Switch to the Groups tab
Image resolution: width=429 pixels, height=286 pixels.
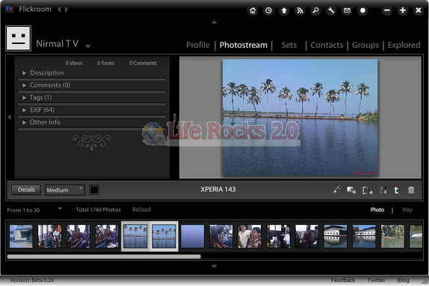365,45
